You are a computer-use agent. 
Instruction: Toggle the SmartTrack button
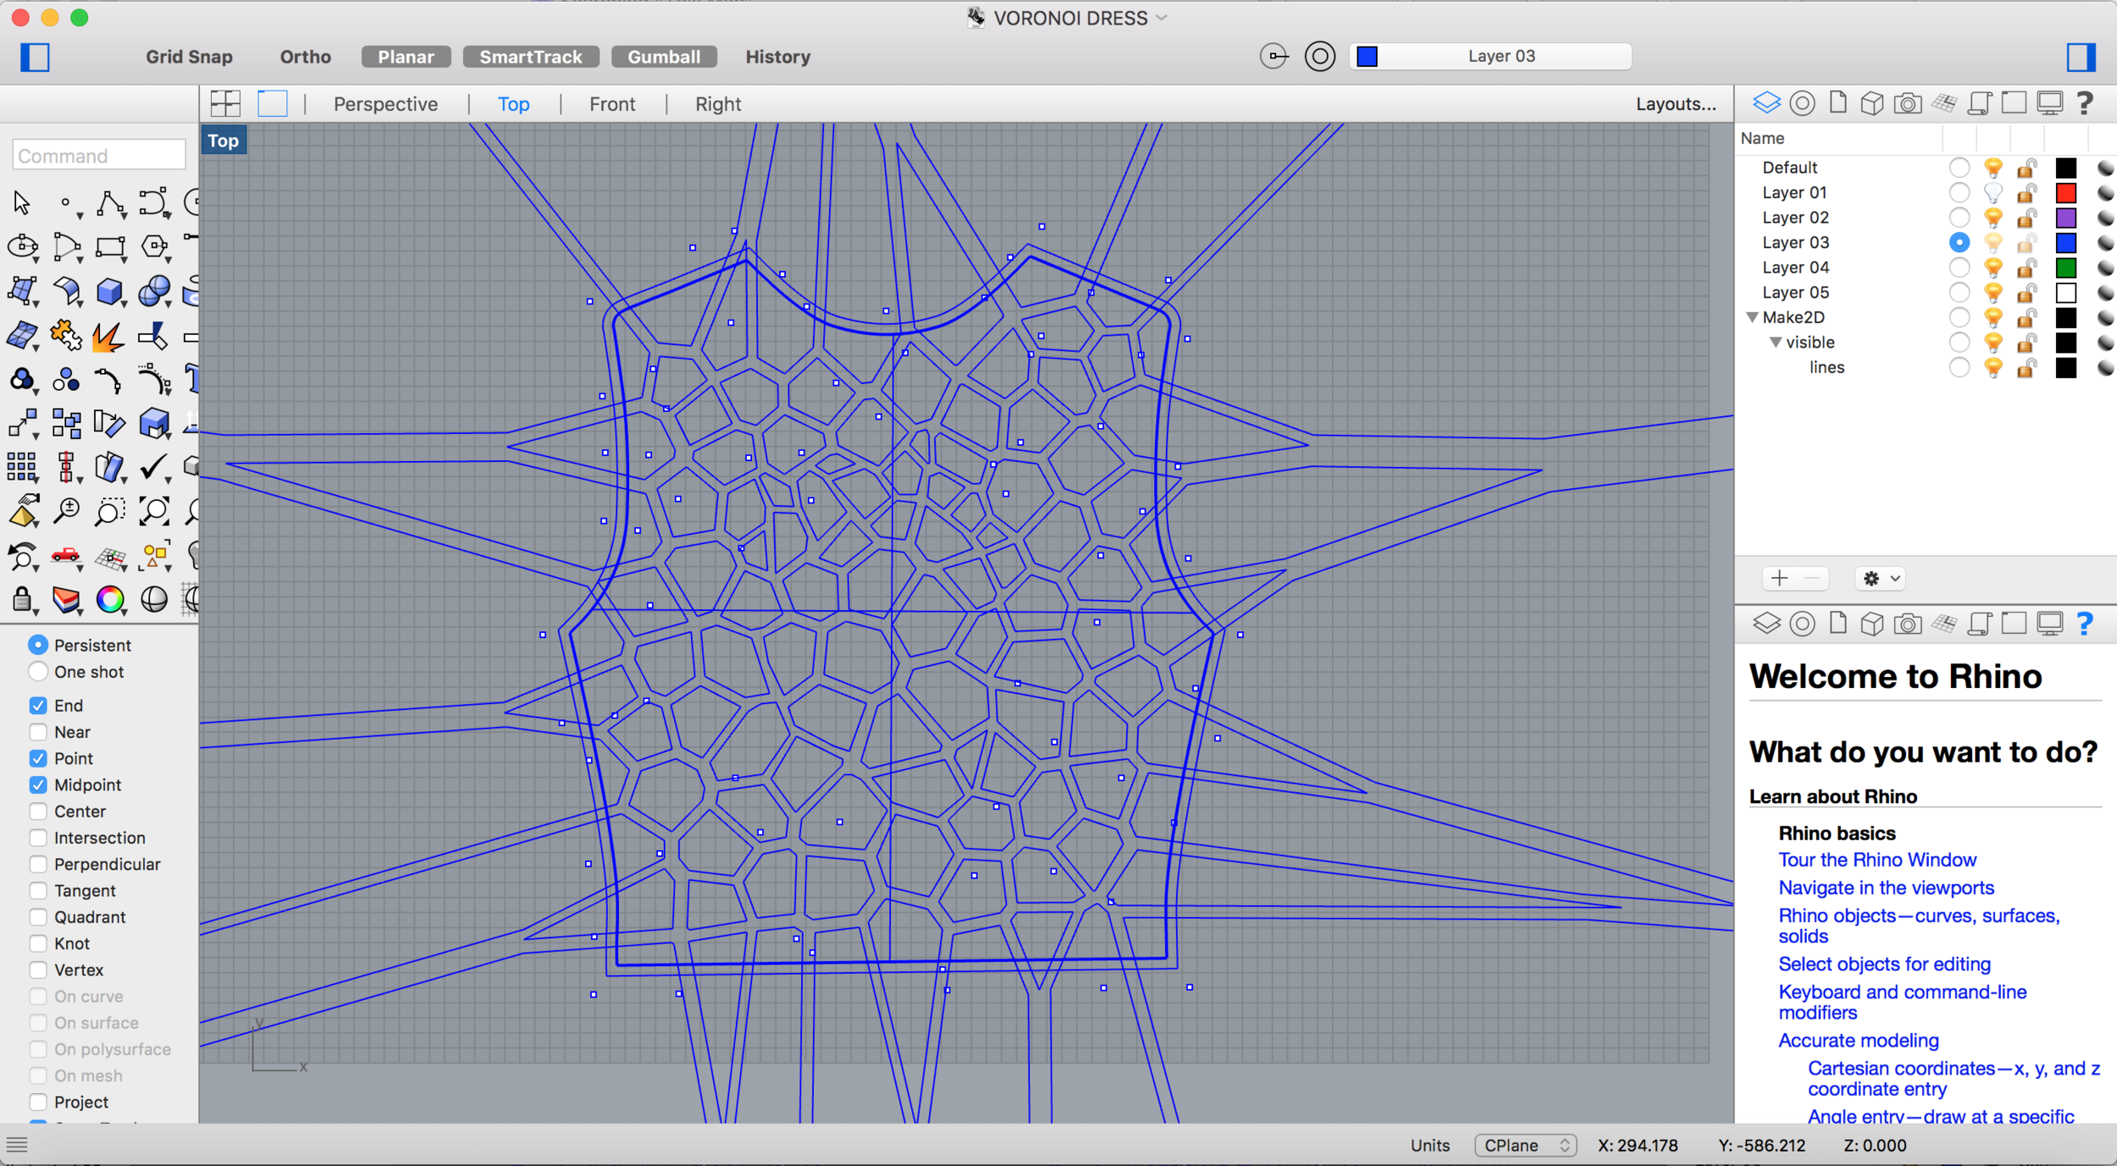pos(531,57)
